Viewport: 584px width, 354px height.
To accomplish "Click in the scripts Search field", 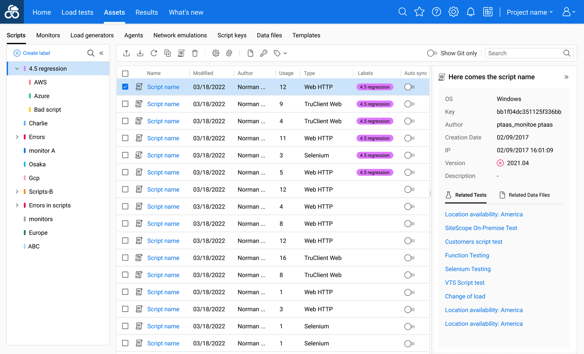I will tap(524, 53).
